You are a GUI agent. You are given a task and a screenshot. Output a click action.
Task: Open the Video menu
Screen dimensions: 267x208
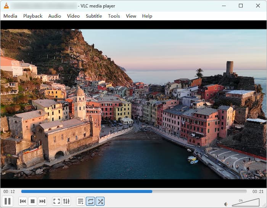(73, 16)
